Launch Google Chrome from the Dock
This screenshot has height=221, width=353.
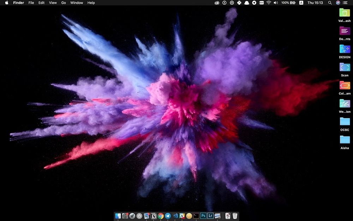(161, 216)
